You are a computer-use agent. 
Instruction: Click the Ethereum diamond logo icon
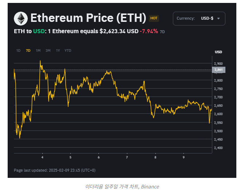click(x=20, y=18)
